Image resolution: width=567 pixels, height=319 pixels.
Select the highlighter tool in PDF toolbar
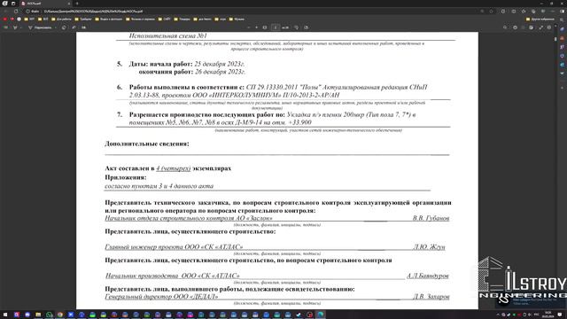coord(15,27)
